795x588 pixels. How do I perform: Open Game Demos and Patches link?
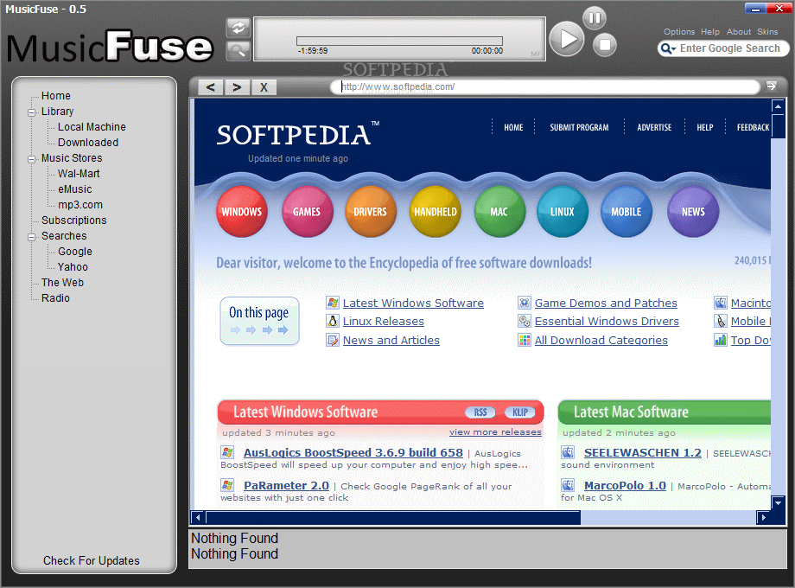606,303
